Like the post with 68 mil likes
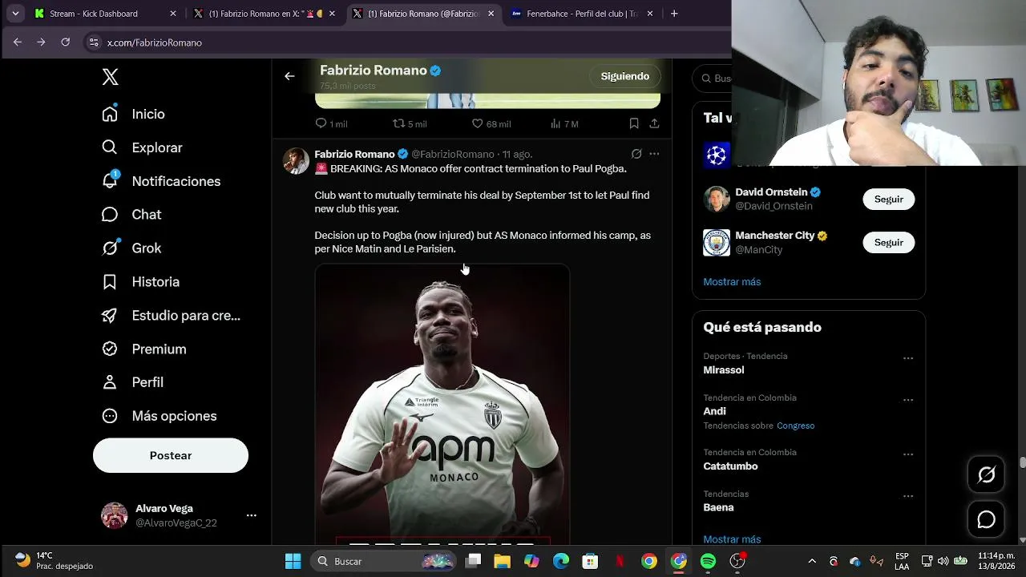This screenshot has height=577, width=1026. pyautogui.click(x=491, y=123)
